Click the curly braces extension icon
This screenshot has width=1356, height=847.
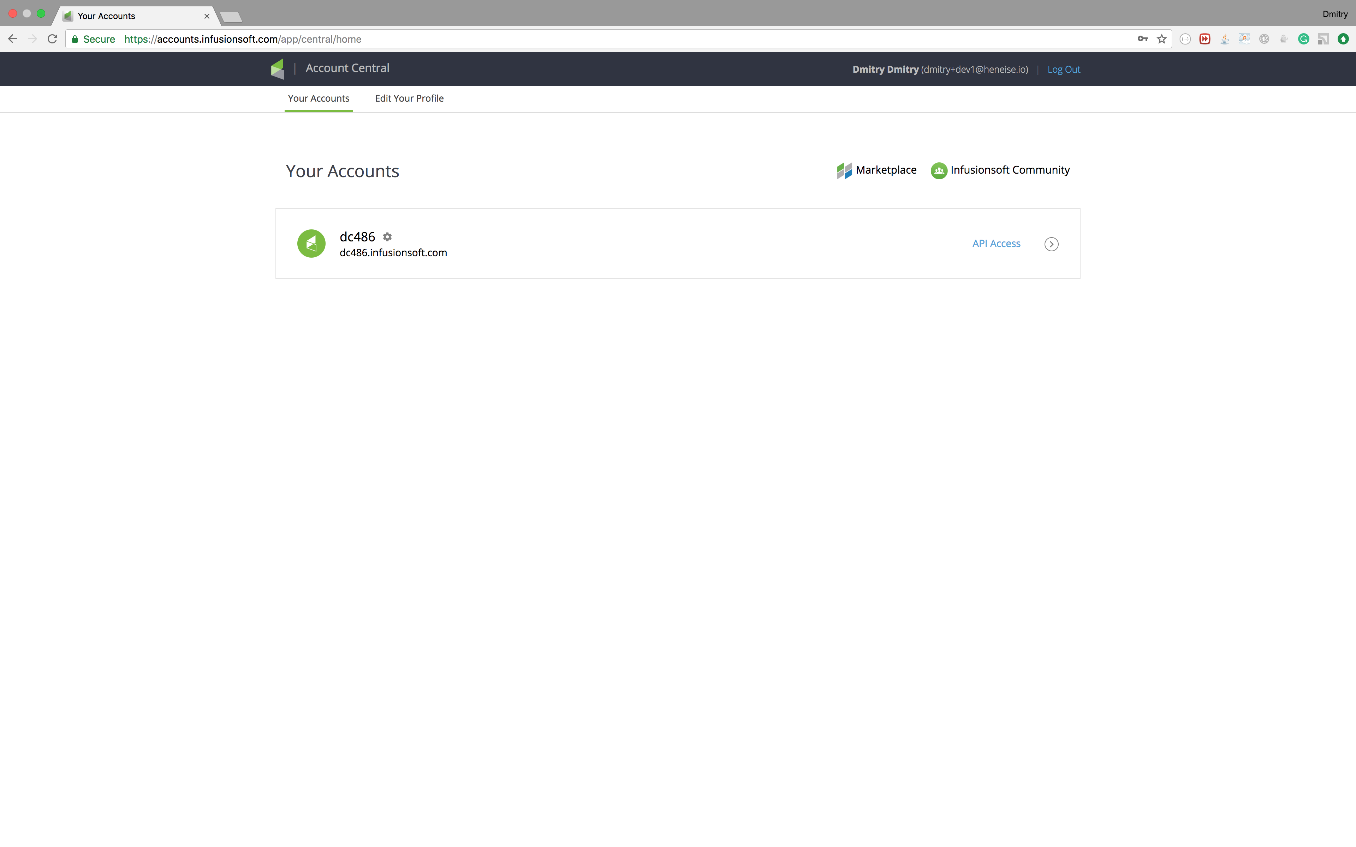pos(1185,39)
